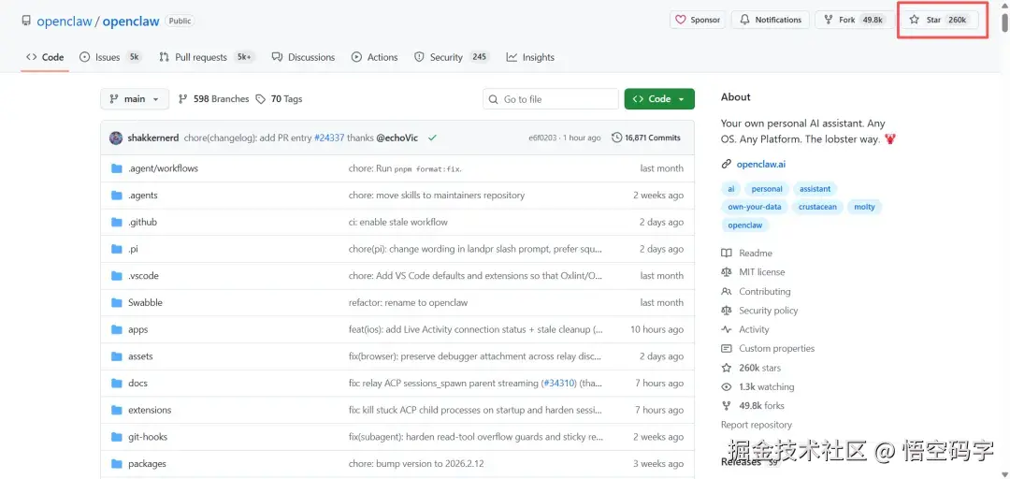Open the Security tab
Screen dimensions: 1010x479
click(451, 57)
